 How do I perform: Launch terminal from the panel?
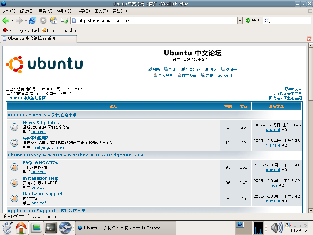50,228
